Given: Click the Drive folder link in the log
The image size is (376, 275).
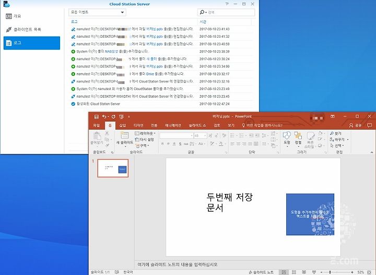Looking at the screenshot, I should click(150, 74).
